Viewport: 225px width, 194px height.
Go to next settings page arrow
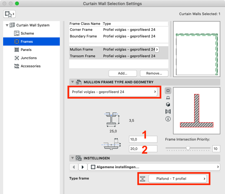[x=83, y=167]
